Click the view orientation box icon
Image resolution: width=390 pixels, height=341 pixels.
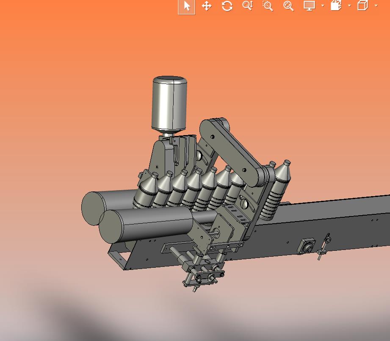(336, 5)
